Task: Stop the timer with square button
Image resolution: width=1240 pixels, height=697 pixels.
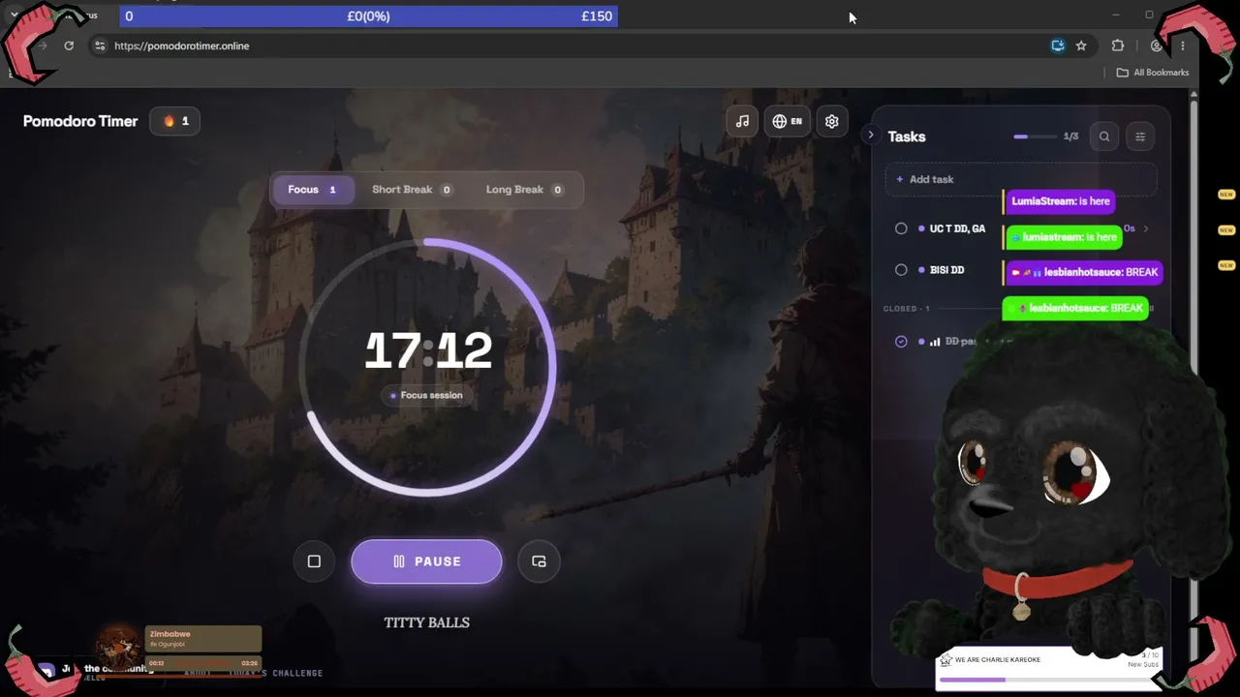Action: point(314,561)
